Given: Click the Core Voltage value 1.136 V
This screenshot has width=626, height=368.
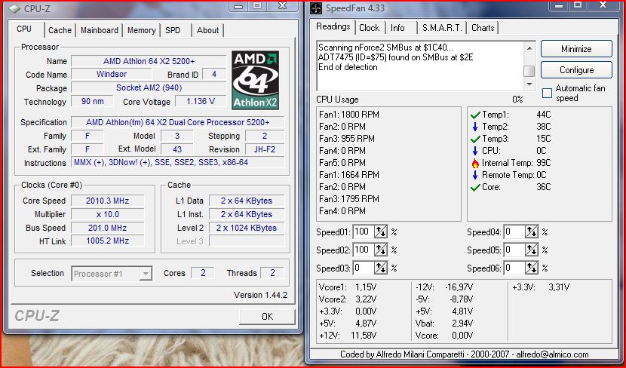Looking at the screenshot, I should (201, 101).
